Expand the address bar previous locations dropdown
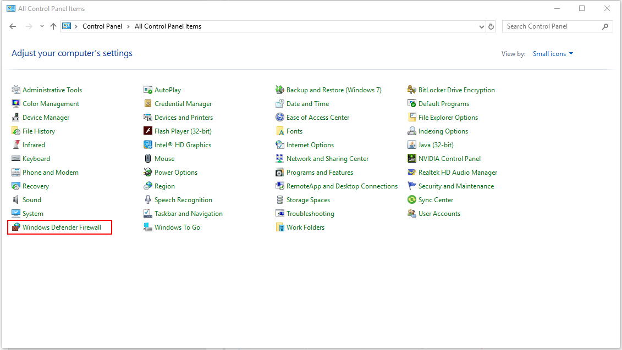 click(x=482, y=26)
